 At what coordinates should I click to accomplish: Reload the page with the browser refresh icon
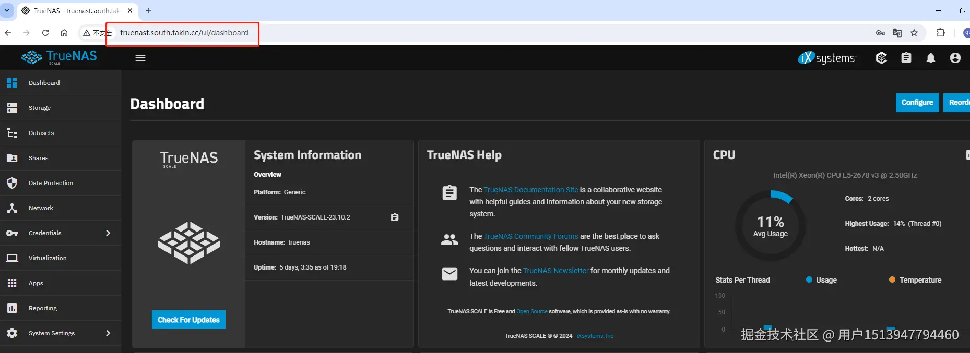point(45,33)
